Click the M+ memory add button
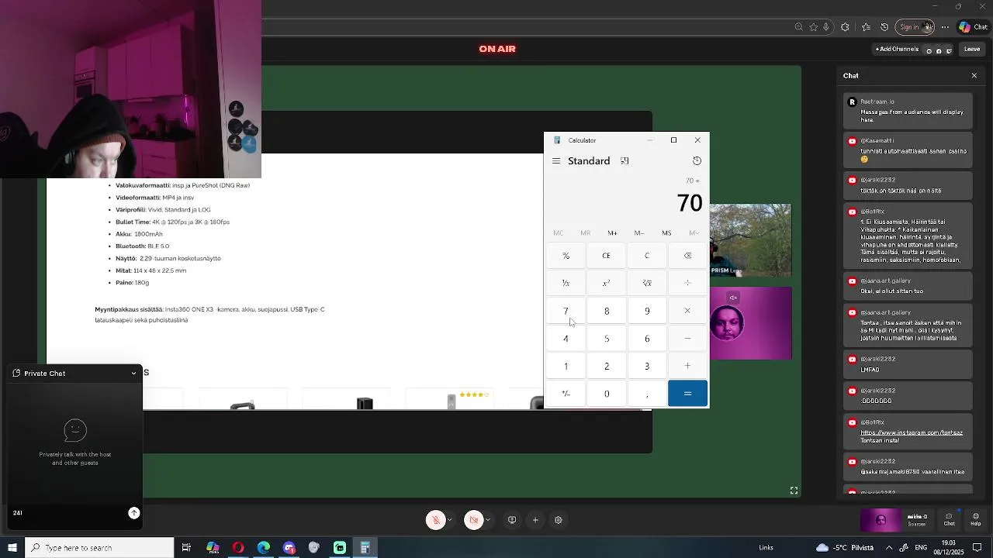Screen dimensions: 993x558 pos(612,233)
